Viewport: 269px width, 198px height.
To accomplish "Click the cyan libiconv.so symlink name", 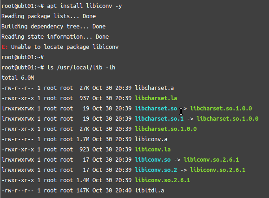I will 153,160.
